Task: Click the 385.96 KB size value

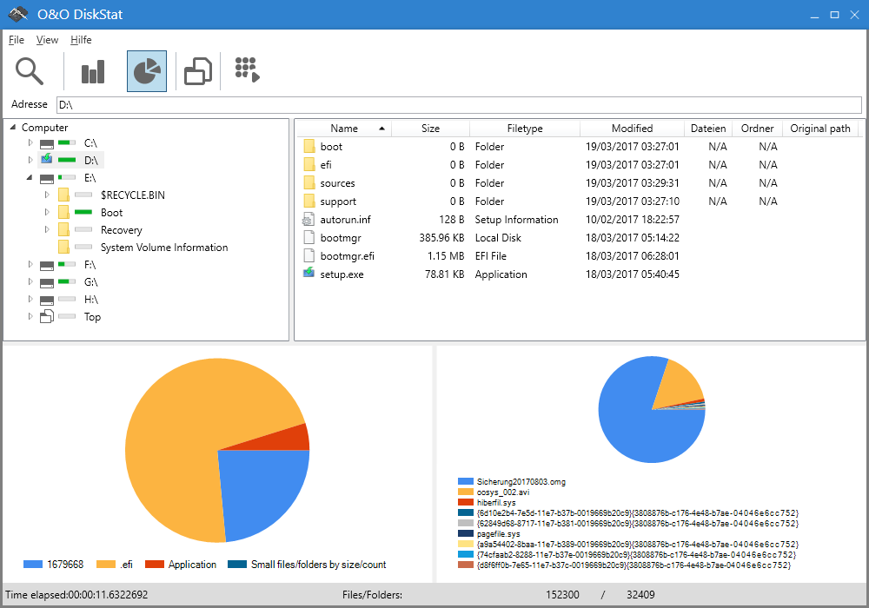Action: (441, 238)
